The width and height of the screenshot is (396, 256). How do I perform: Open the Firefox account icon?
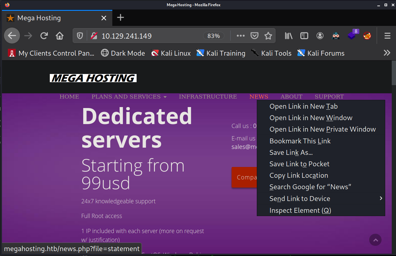(x=320, y=36)
